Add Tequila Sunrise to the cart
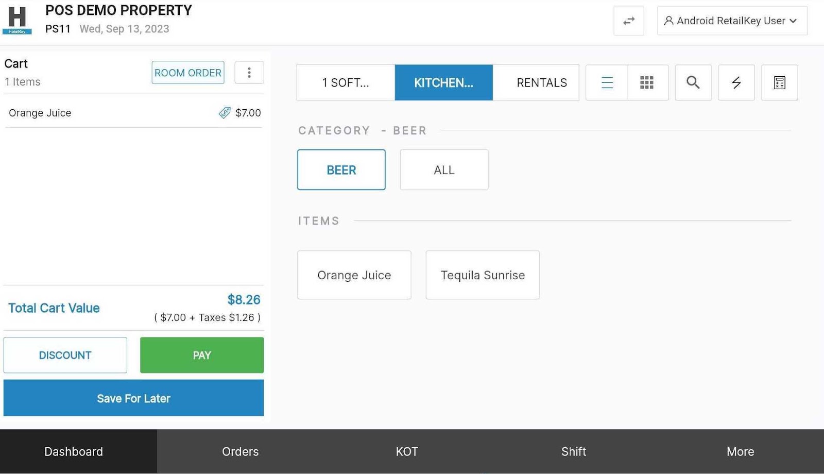 point(483,275)
